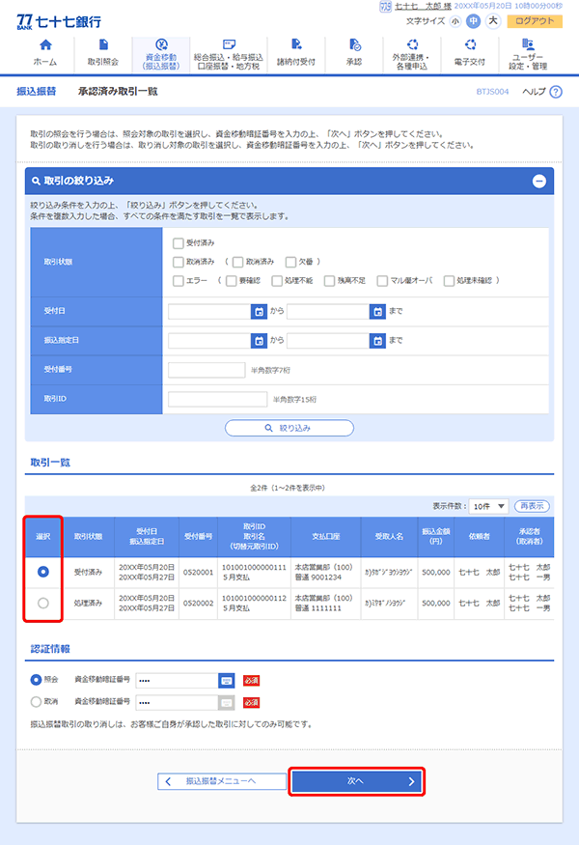The width and height of the screenshot is (579, 845).
Task: Check the first 取消済み checkbox
Action: (179, 262)
